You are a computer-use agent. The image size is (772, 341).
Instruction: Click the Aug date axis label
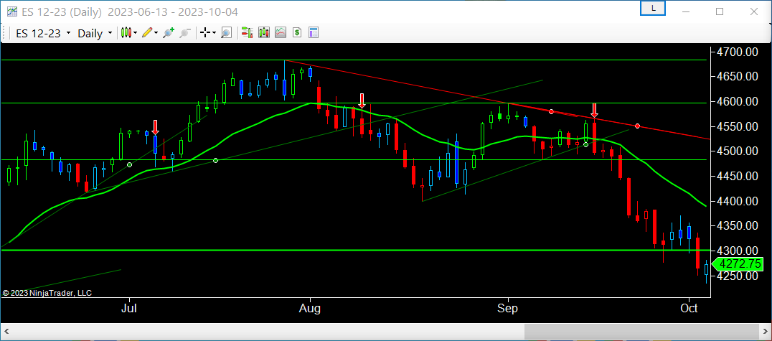coord(310,309)
